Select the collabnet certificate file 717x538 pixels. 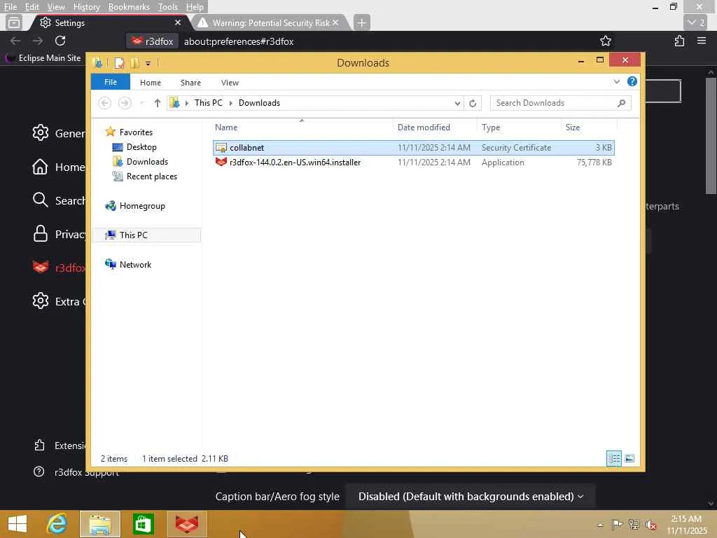[413, 147]
